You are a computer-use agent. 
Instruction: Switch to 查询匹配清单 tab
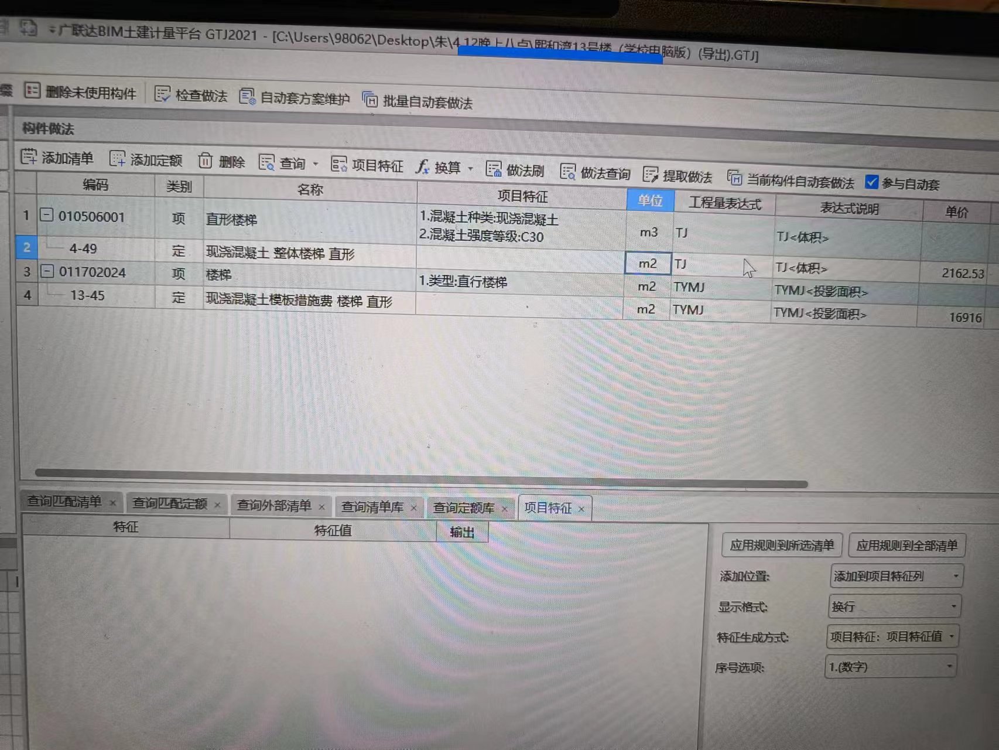[x=64, y=502]
